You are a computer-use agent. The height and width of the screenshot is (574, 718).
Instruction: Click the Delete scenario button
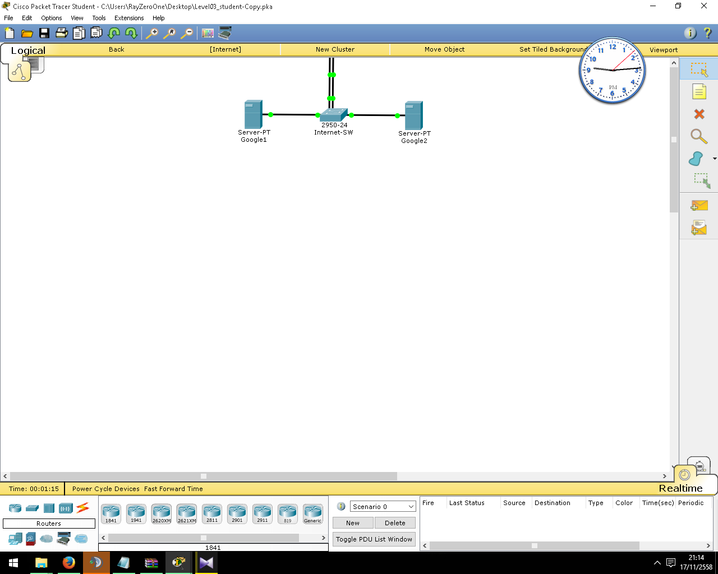(x=395, y=523)
